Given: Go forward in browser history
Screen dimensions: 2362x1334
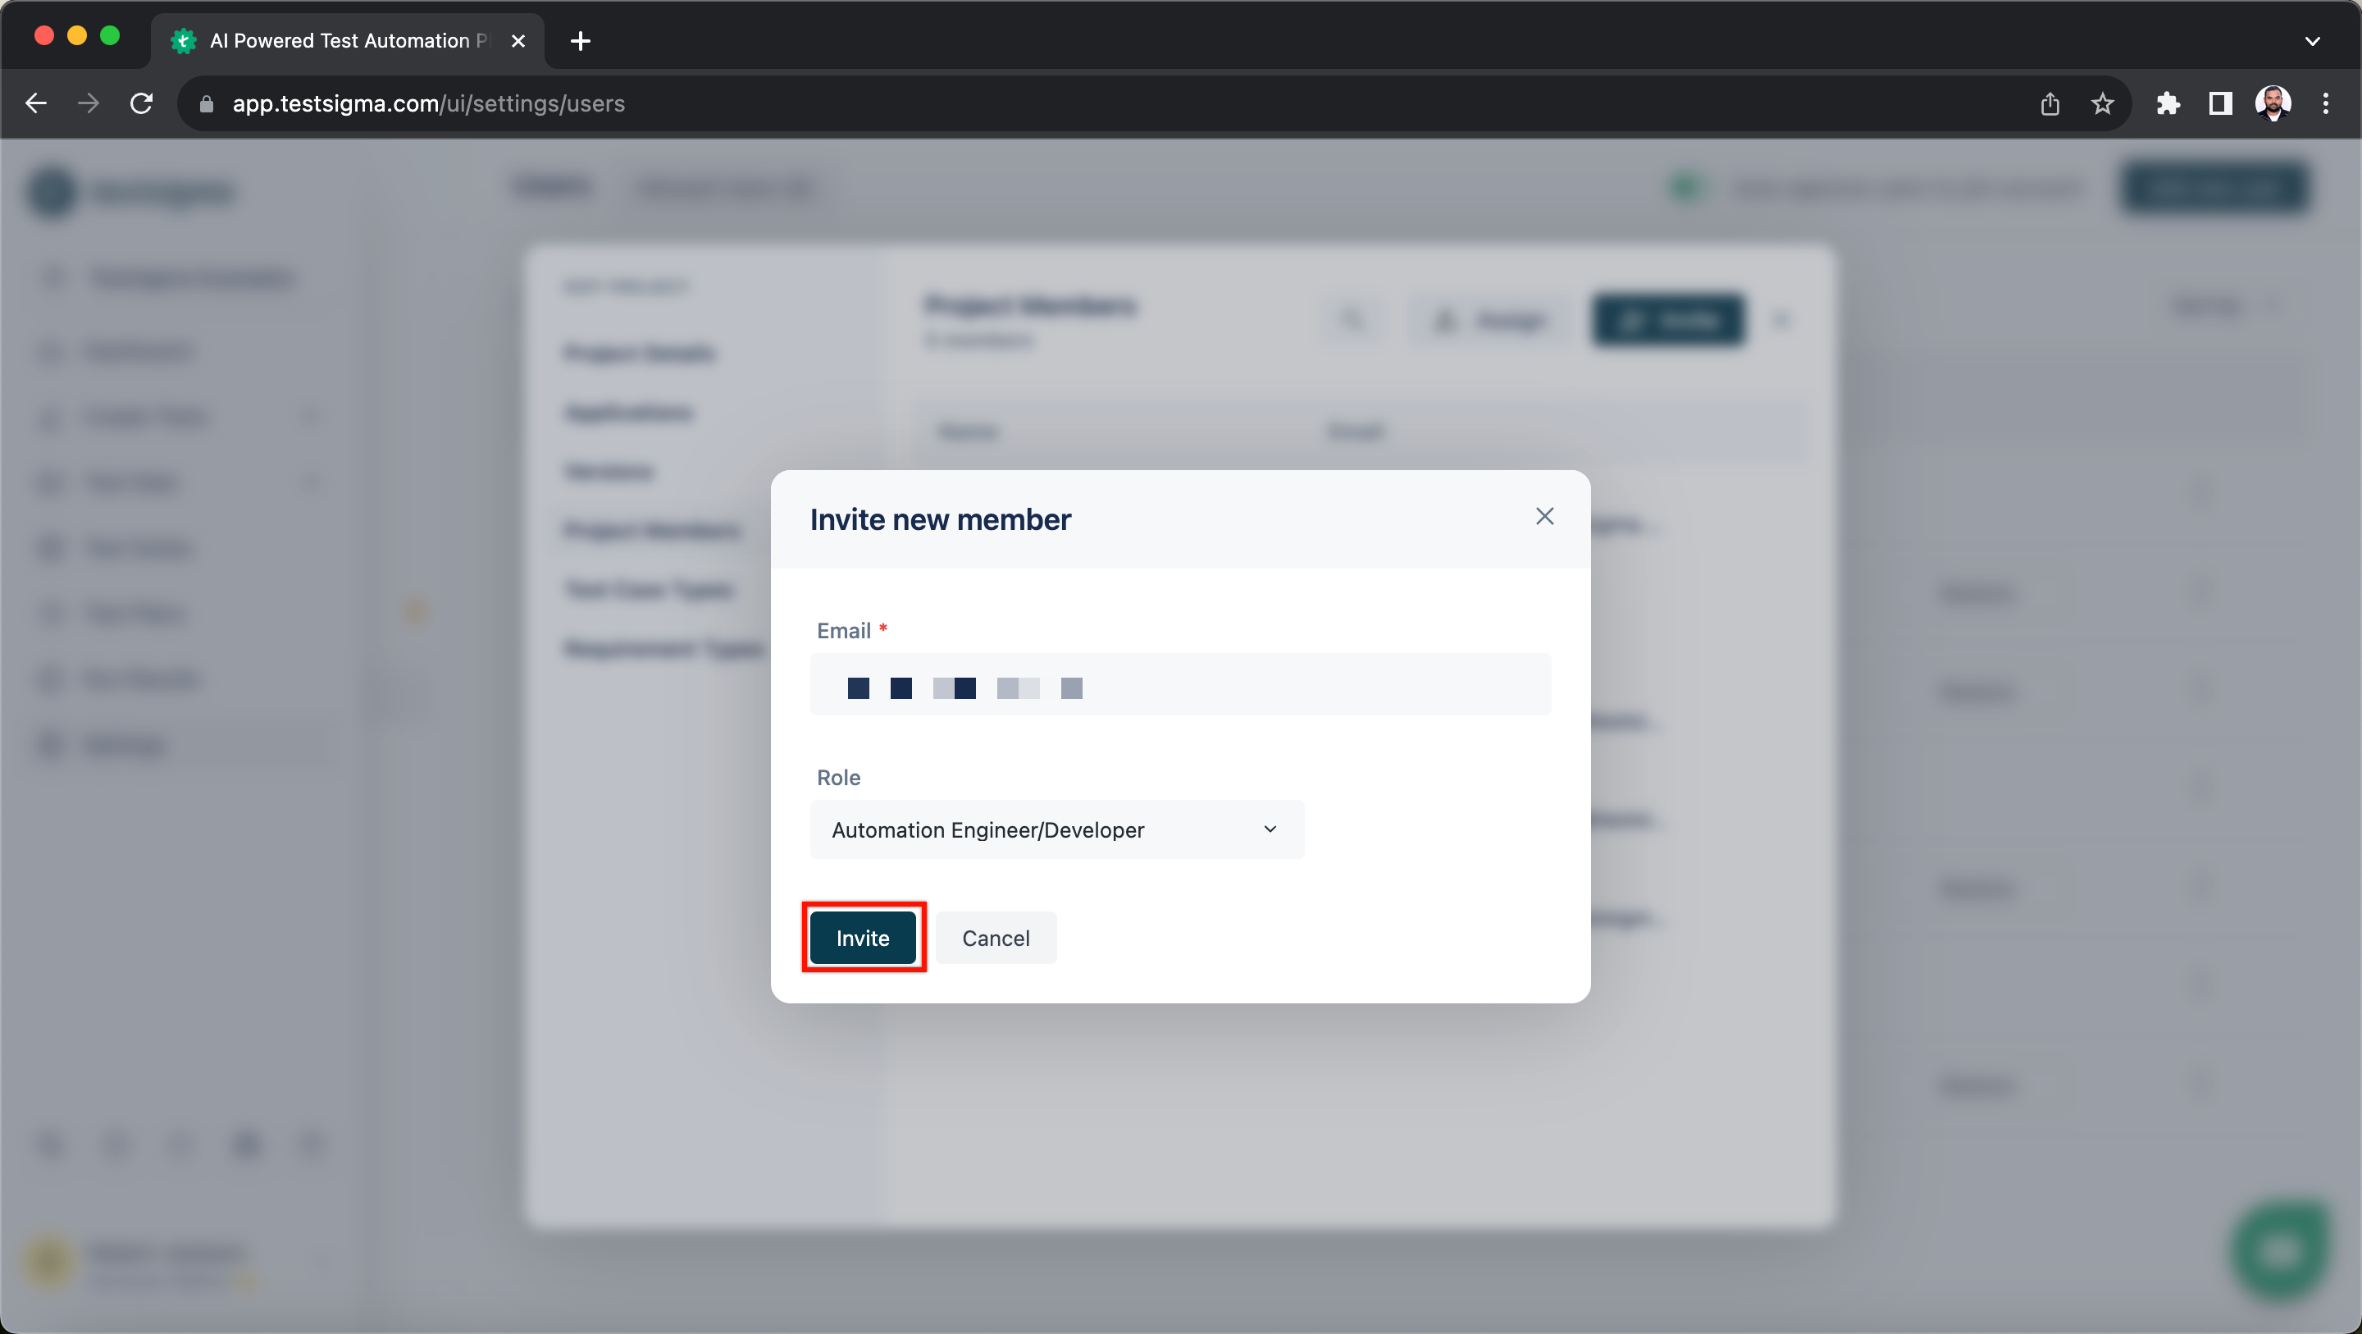Looking at the screenshot, I should click(x=89, y=103).
